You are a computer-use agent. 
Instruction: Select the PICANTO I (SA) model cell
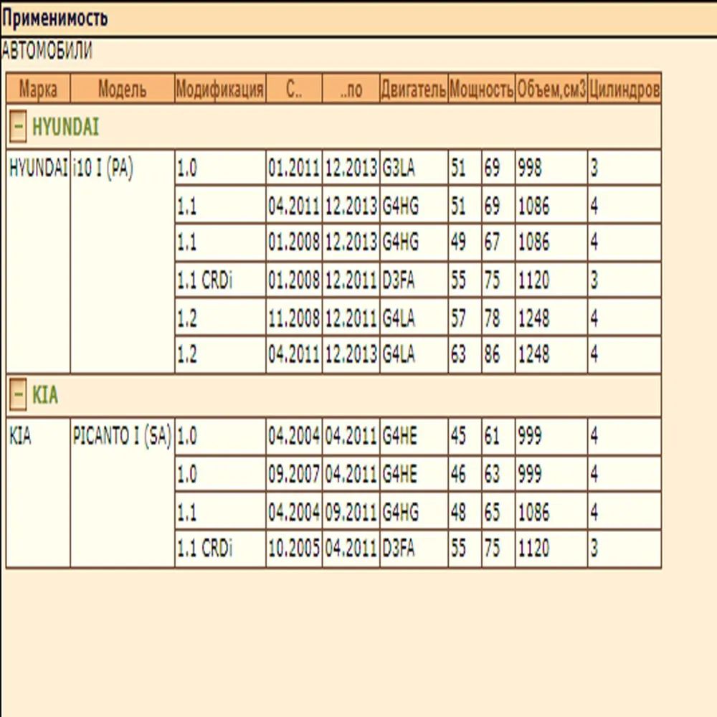click(x=122, y=437)
